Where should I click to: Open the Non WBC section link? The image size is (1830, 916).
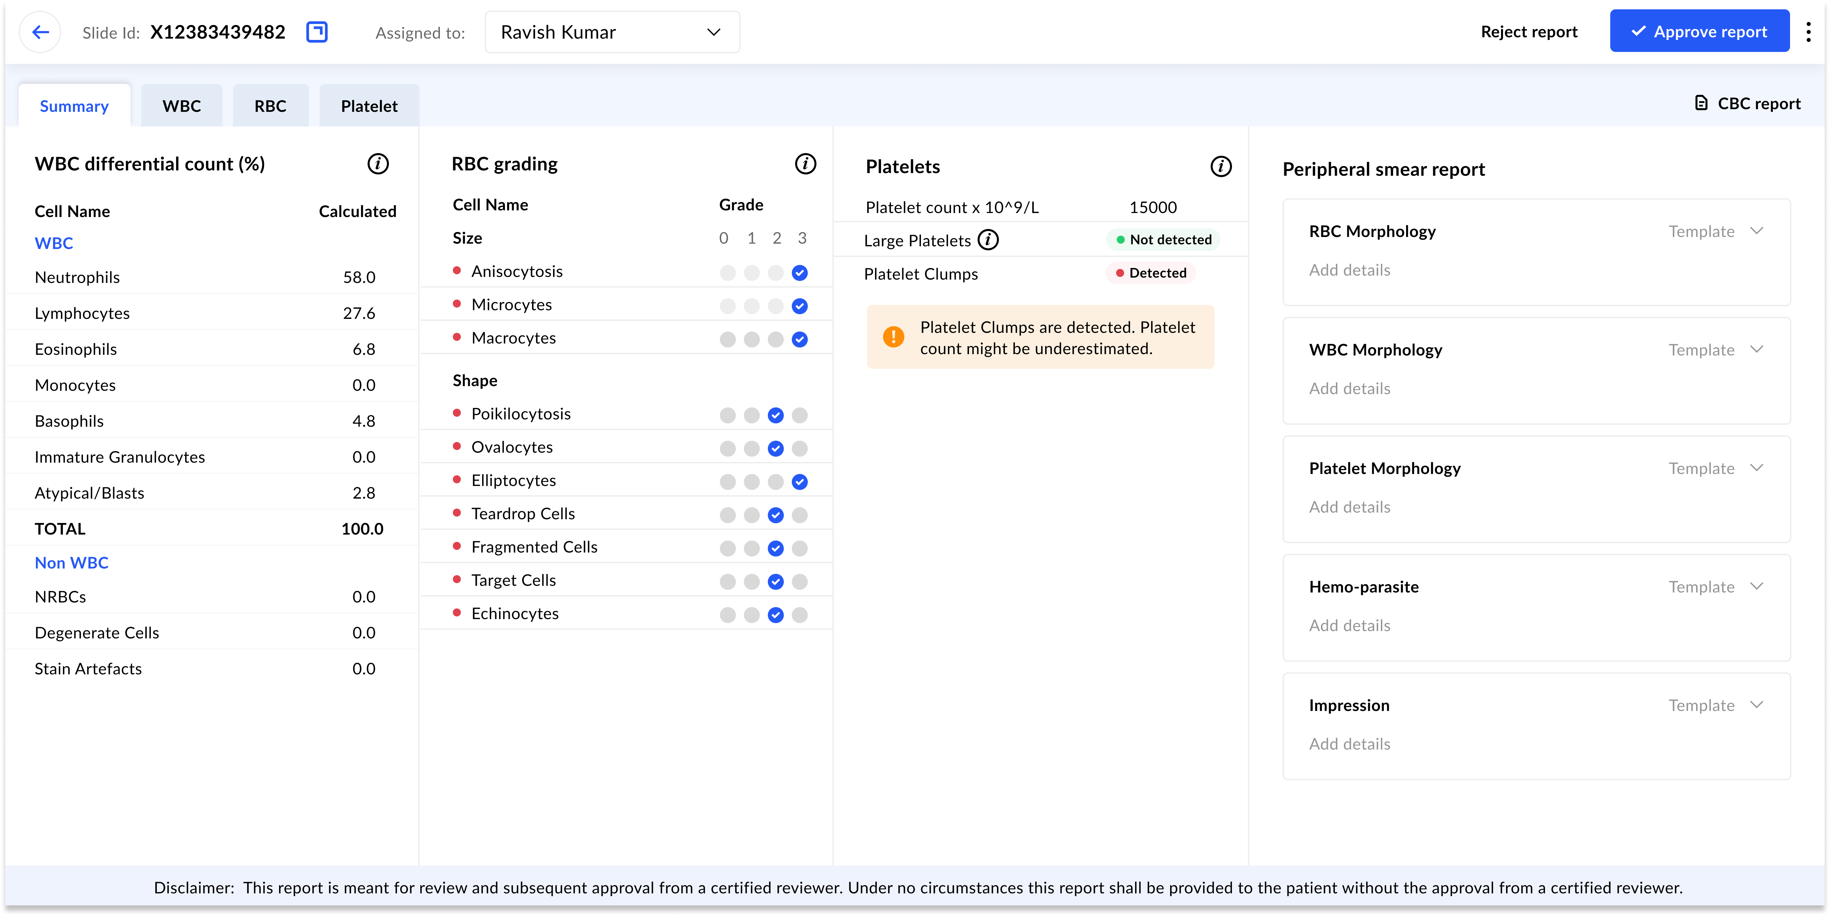click(x=72, y=563)
